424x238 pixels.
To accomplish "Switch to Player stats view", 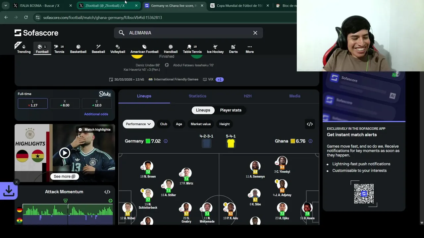I will coord(231,110).
